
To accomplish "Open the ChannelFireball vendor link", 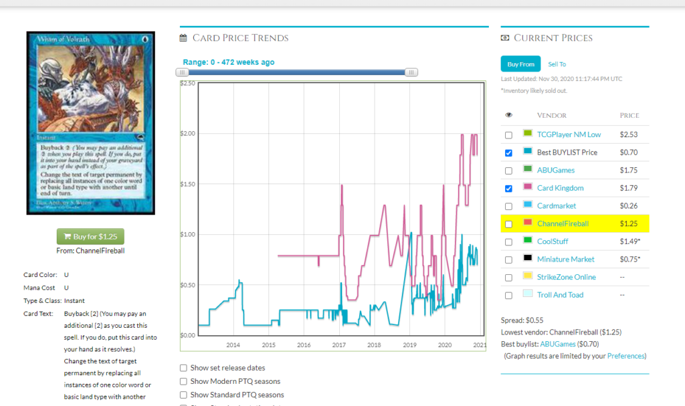I will (563, 224).
